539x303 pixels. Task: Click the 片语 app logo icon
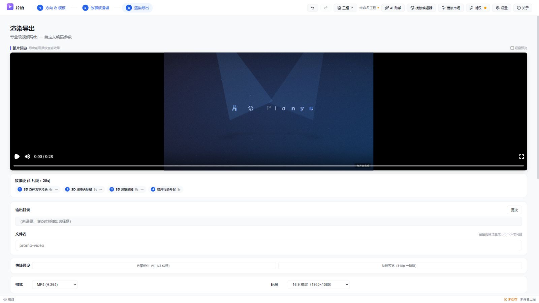(10, 7)
